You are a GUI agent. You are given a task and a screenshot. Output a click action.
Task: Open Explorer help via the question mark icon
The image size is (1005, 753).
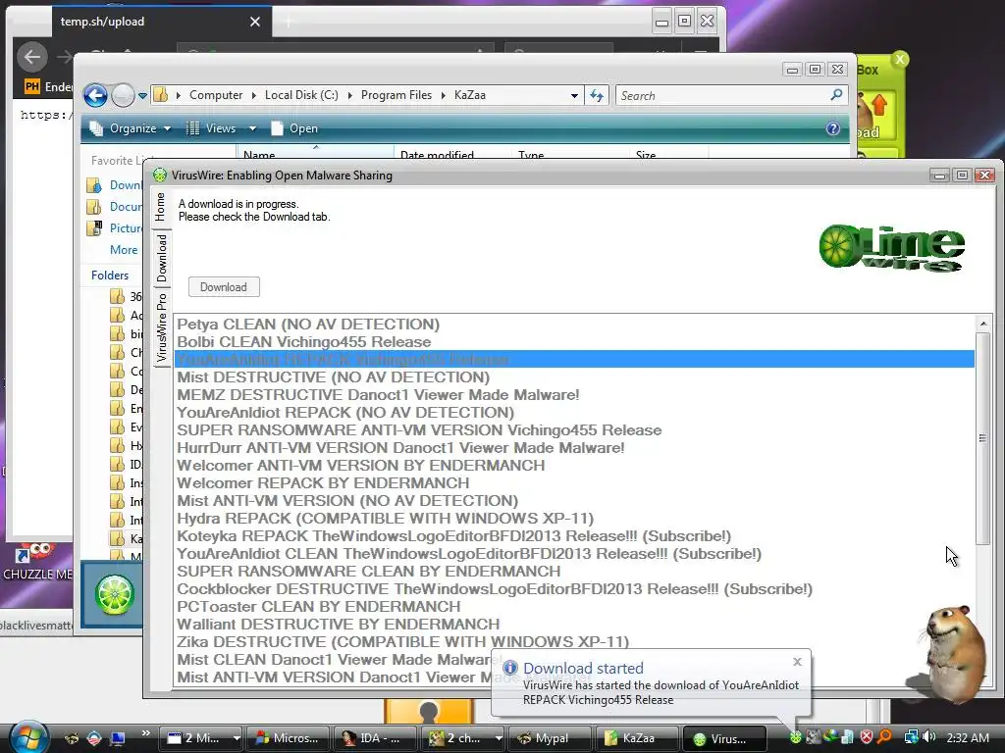(x=832, y=128)
